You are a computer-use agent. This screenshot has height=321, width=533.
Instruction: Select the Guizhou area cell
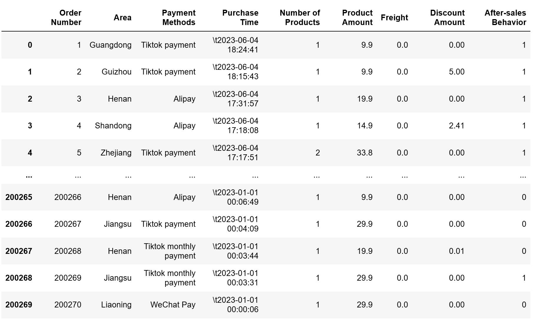117,72
